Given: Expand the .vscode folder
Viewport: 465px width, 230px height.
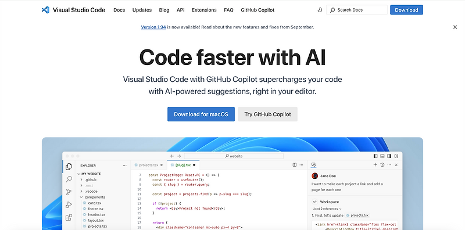Looking at the screenshot, I should pos(81,192).
